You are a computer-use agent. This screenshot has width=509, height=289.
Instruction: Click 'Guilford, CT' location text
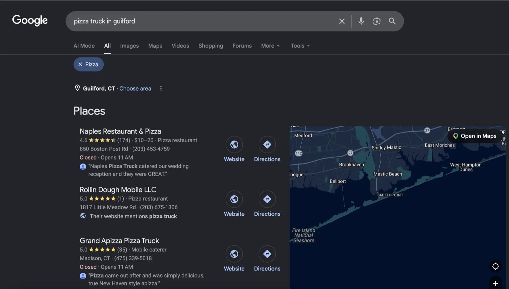point(99,88)
